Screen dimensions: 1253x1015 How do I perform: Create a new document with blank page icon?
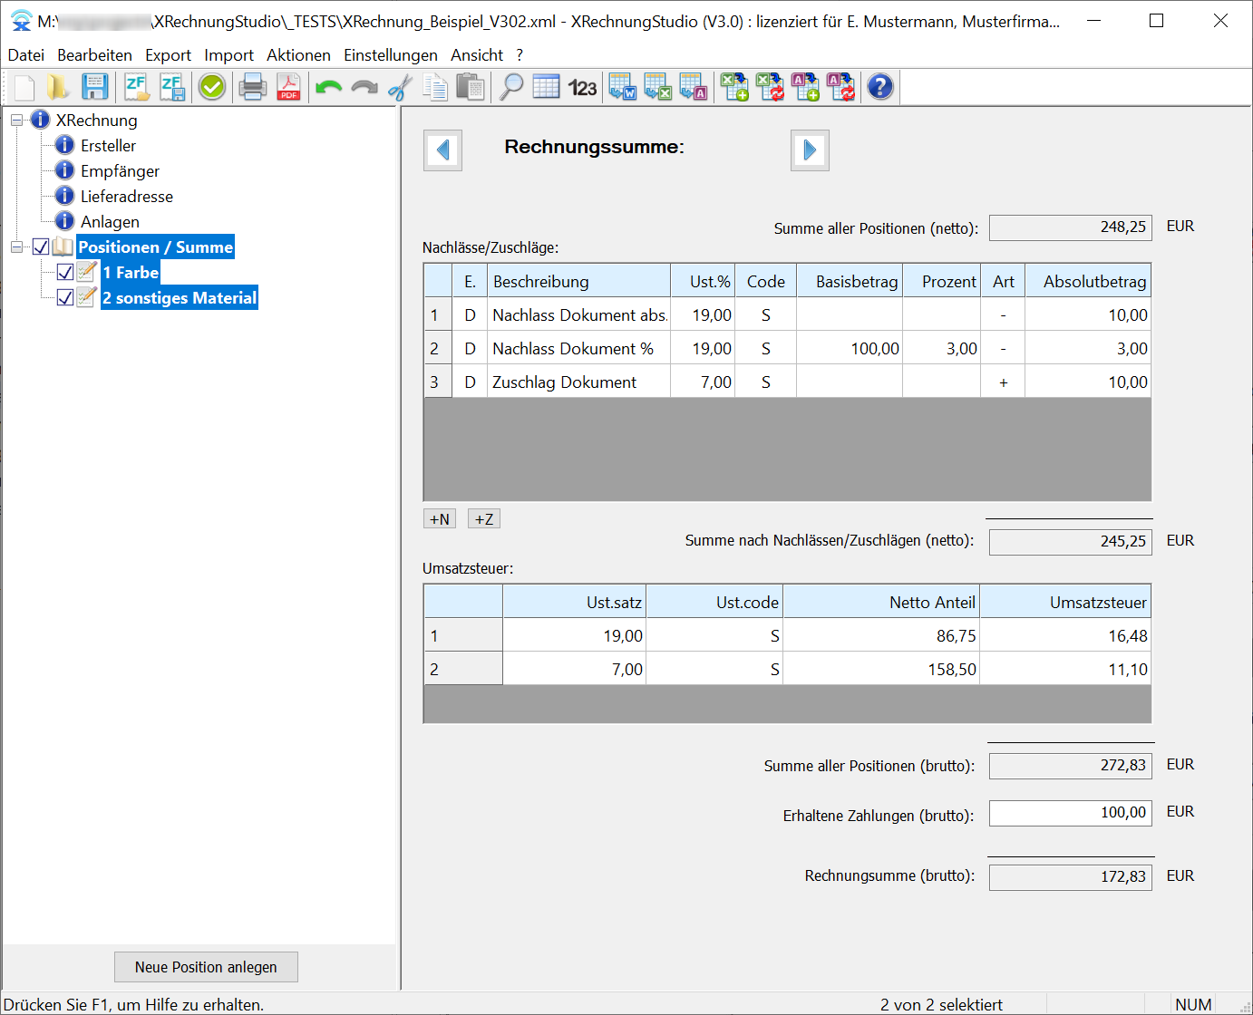coord(24,87)
